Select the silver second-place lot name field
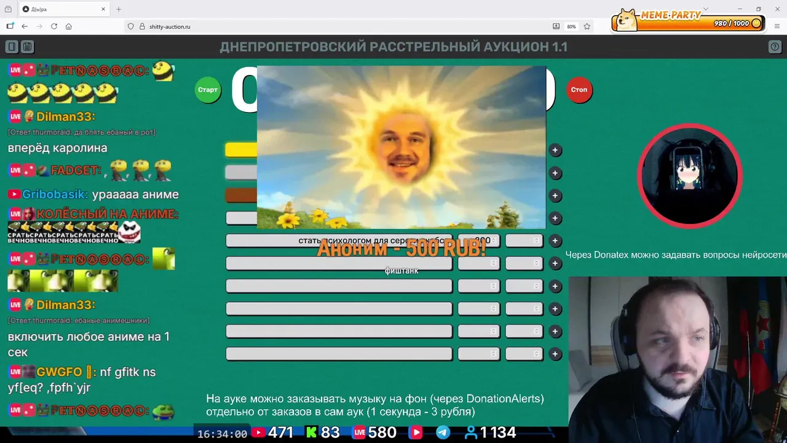Screen dimensions: 787x443 pyautogui.click(x=241, y=172)
